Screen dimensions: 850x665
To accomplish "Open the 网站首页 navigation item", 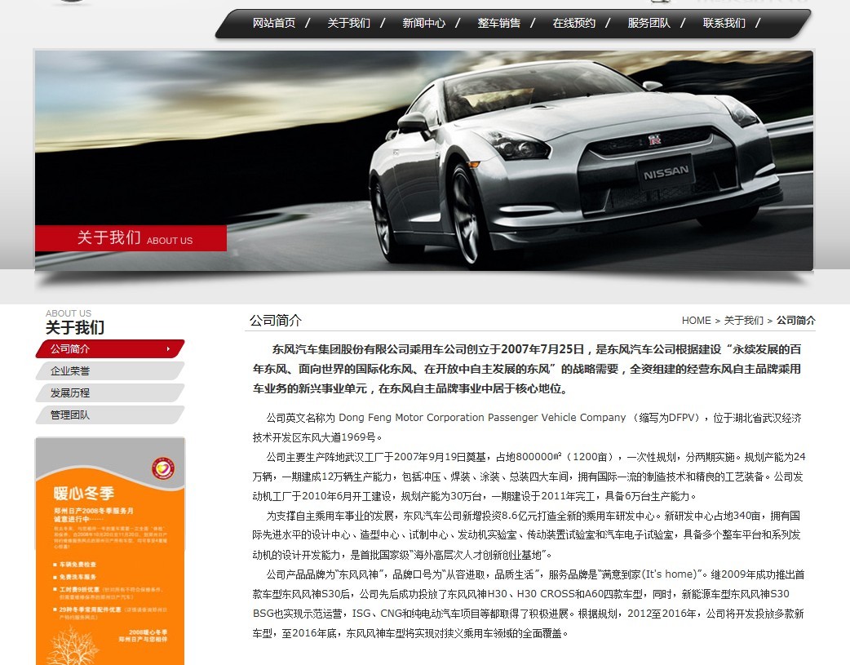I will pos(274,23).
